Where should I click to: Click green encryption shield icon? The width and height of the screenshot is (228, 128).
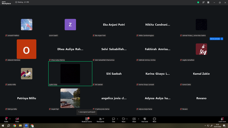coord(198,2)
